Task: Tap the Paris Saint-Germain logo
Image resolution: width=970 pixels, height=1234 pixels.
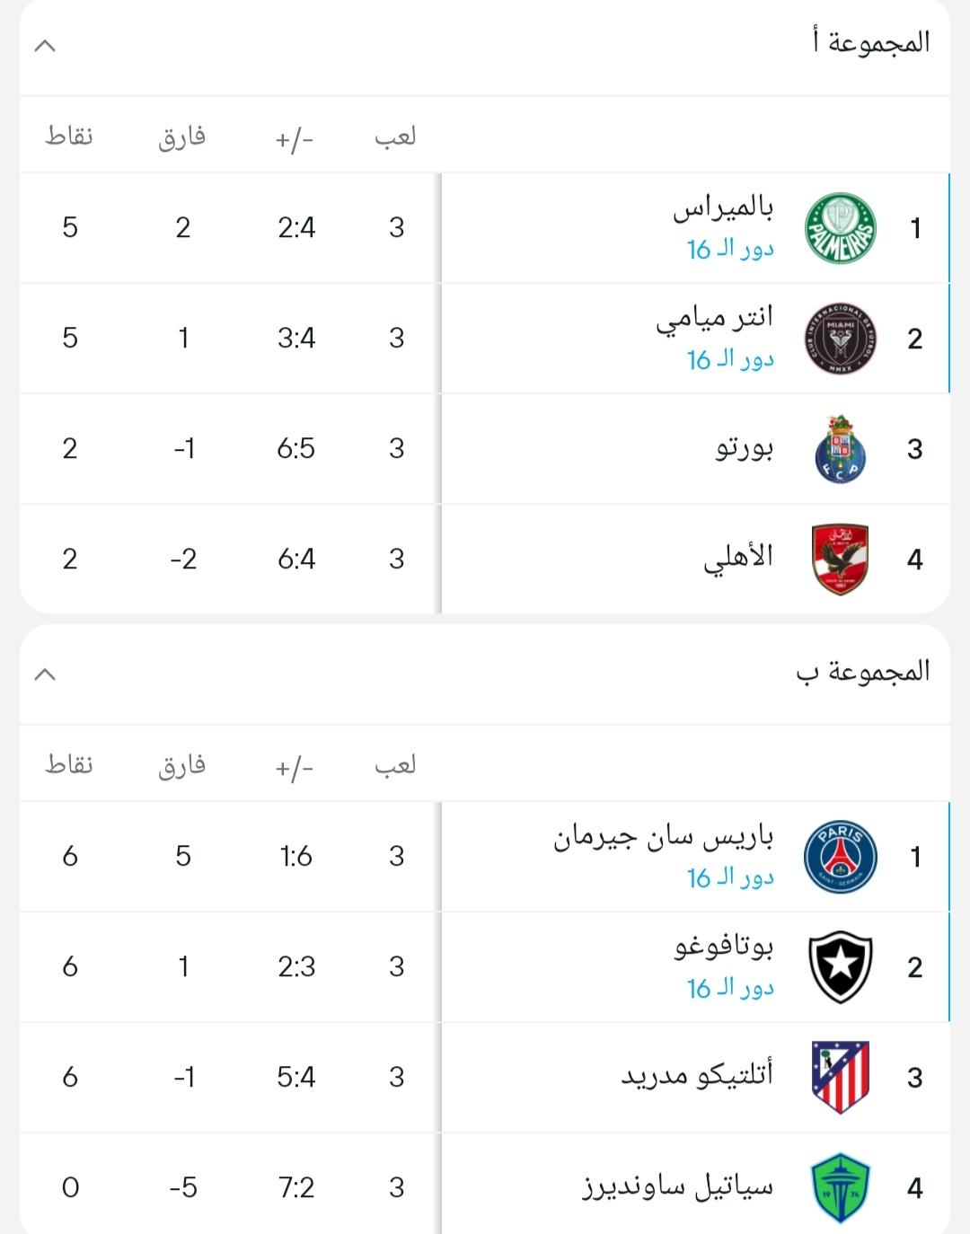Action: [840, 857]
